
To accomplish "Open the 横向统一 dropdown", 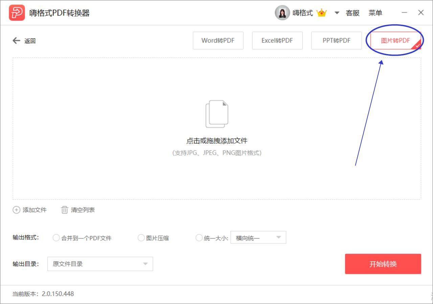I will click(x=258, y=237).
